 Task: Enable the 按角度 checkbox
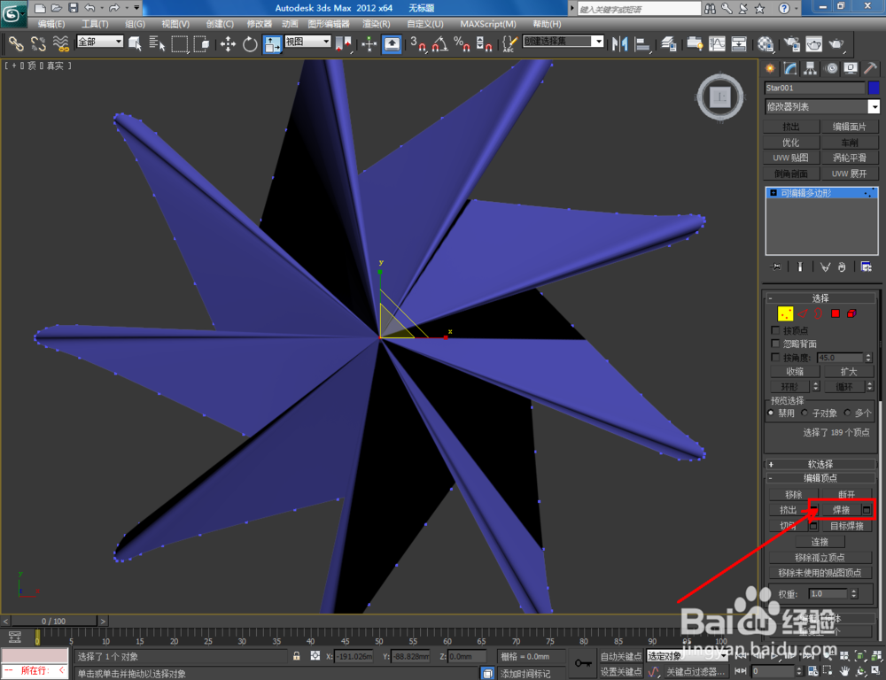pos(775,358)
